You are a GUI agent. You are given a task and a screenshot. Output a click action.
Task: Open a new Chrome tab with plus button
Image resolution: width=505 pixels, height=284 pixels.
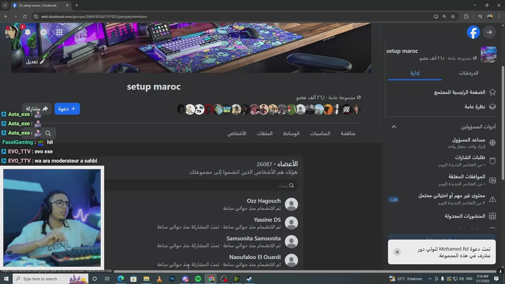77,5
